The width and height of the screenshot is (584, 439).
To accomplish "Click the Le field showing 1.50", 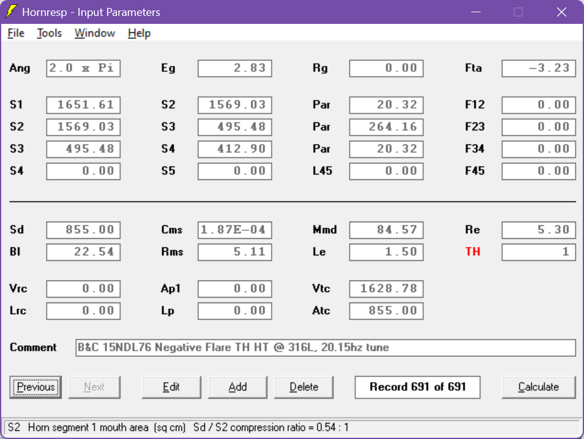I will tap(386, 252).
